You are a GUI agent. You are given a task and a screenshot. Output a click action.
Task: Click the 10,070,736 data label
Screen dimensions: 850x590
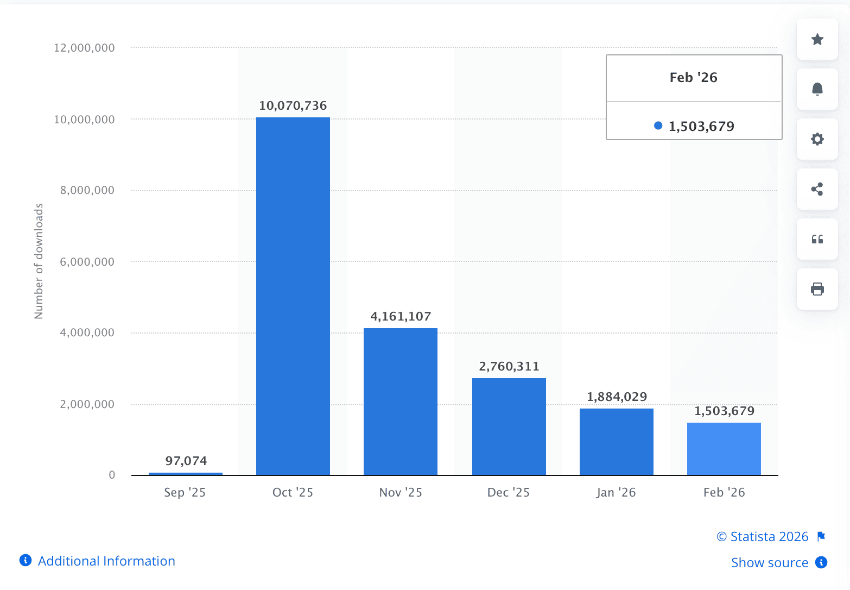(x=293, y=105)
